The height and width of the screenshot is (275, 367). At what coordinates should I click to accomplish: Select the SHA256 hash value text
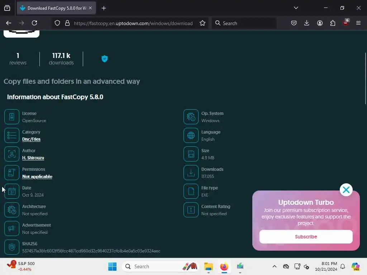[91, 251]
